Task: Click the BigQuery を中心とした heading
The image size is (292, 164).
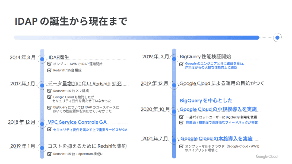Action: [206, 101]
